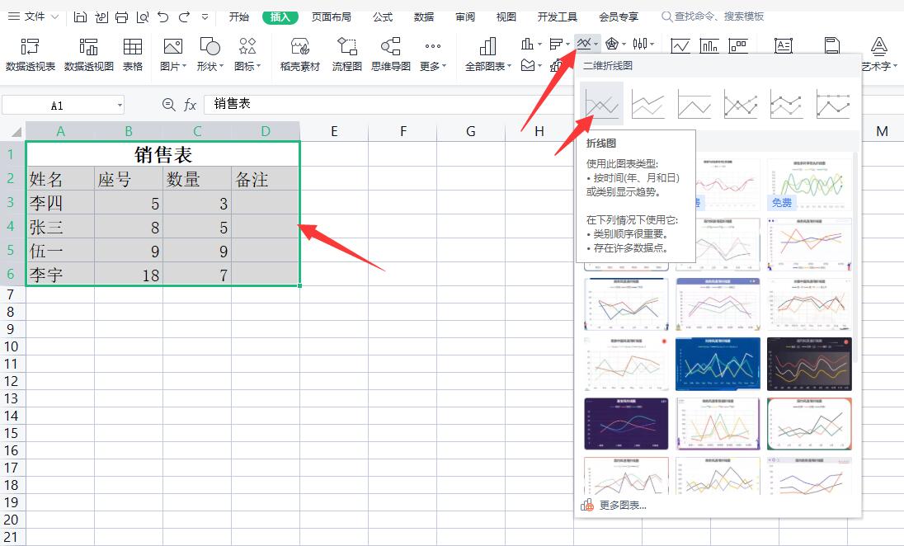Insert a column sparkline

709,45
